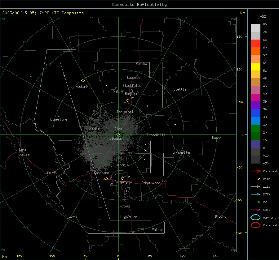Click the cyan current ellipse legend icon
Screen dimensions: 279x260
click(x=255, y=217)
